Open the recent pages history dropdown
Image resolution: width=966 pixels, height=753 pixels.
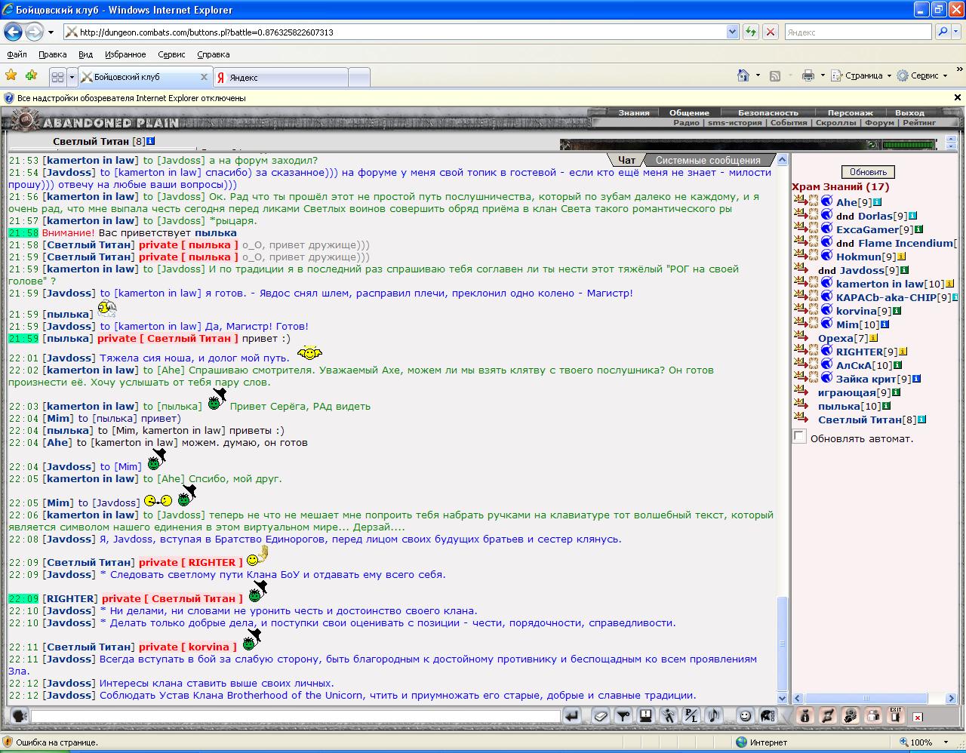coord(51,32)
